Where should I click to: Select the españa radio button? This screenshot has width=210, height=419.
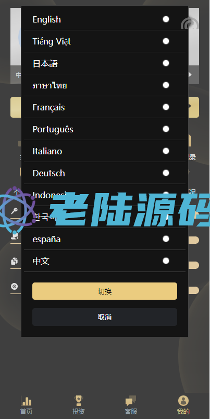[x=166, y=239]
